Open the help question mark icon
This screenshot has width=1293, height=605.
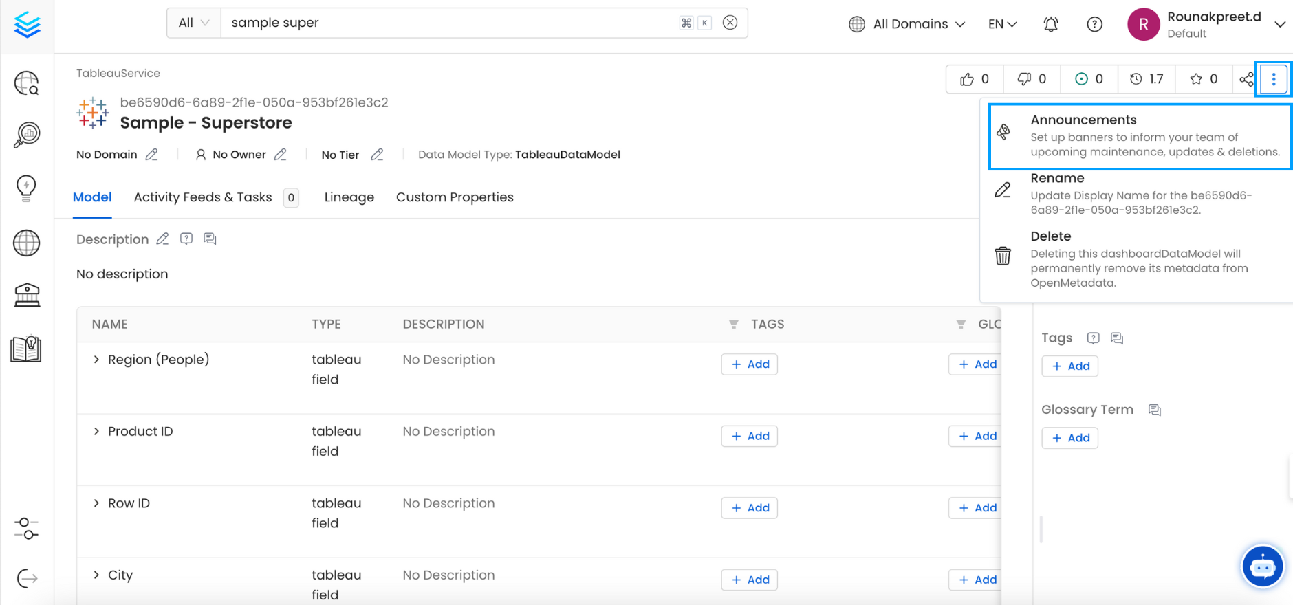1094,24
